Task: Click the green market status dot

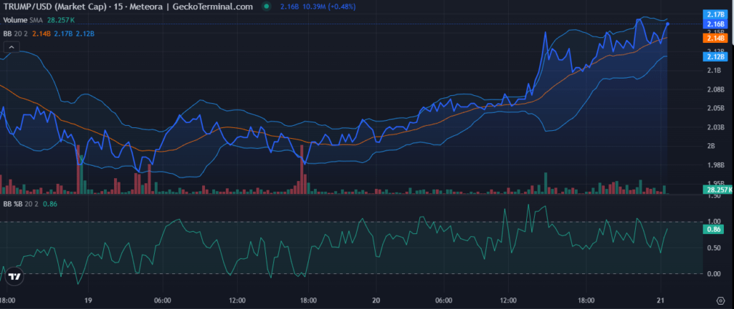Action: [267, 6]
